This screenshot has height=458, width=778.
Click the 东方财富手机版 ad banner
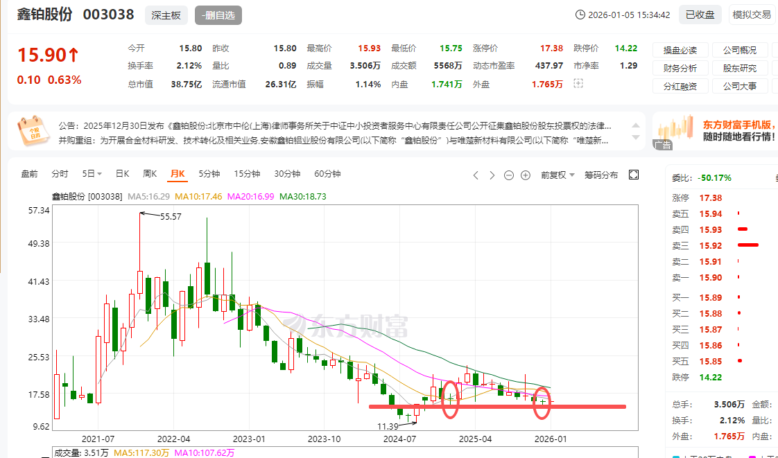pyautogui.click(x=715, y=131)
